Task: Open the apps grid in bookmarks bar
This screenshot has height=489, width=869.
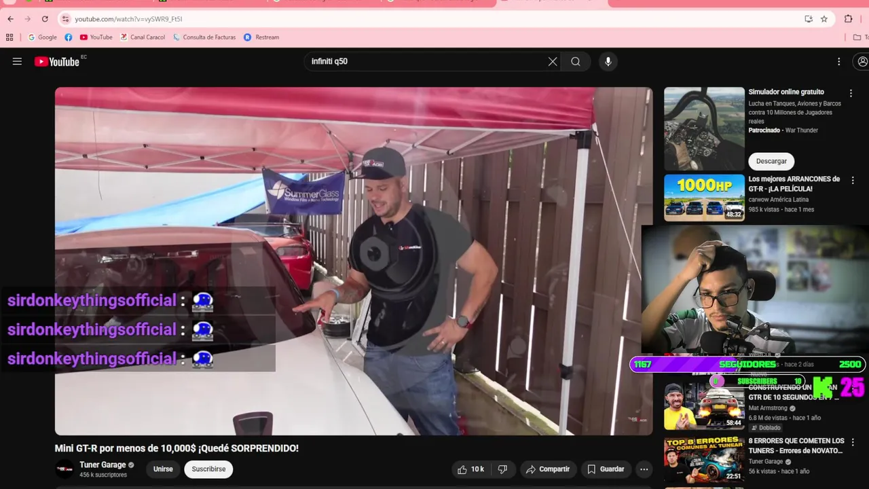Action: pyautogui.click(x=10, y=37)
